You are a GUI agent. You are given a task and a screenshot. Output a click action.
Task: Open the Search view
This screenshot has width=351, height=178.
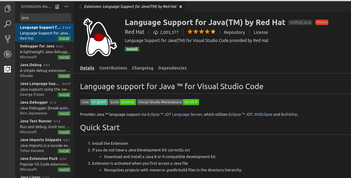[8, 24]
